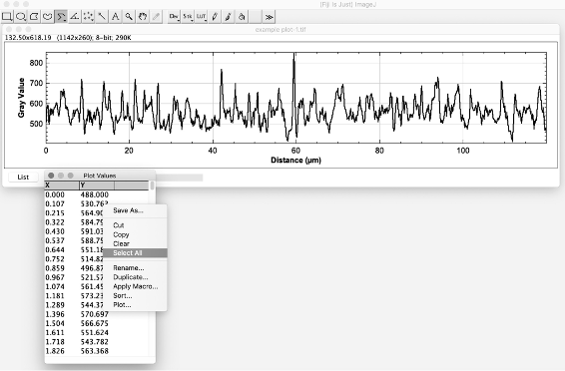Viewport: 565px width, 371px height.
Task: Select the Polygon selection tool
Action: pos(34,17)
